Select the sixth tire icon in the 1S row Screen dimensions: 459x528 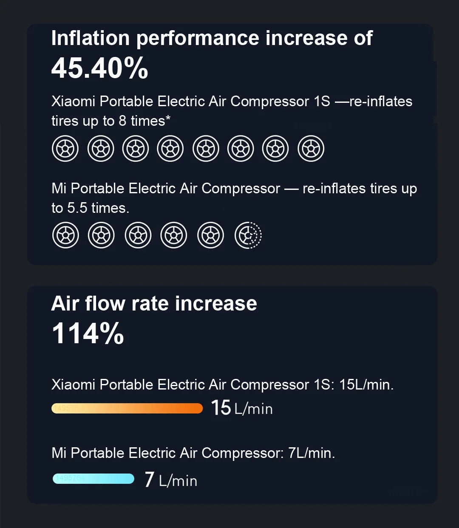(241, 149)
